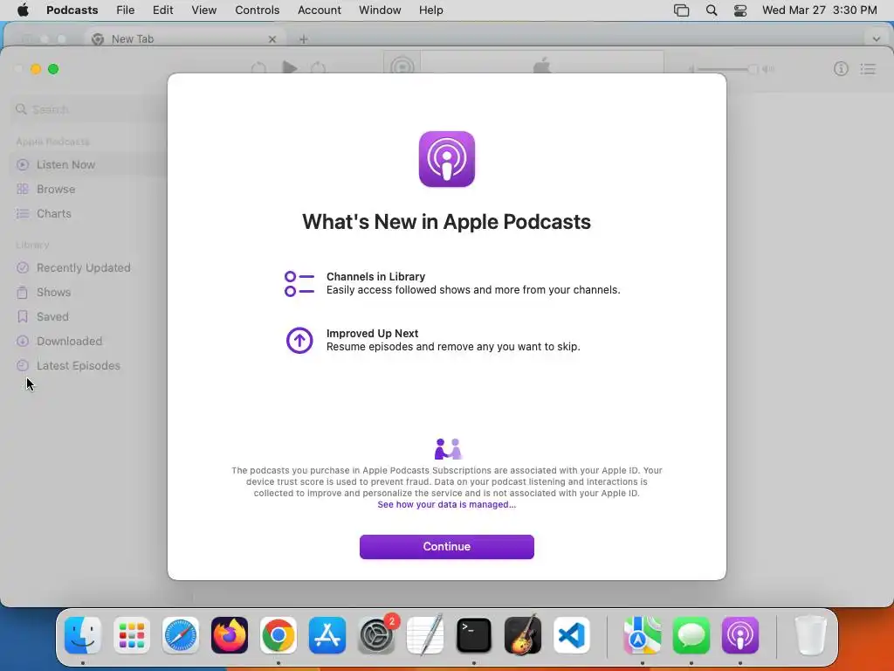This screenshot has width=894, height=671.
Task: Open Google Chrome from the Dock
Action: 279,635
